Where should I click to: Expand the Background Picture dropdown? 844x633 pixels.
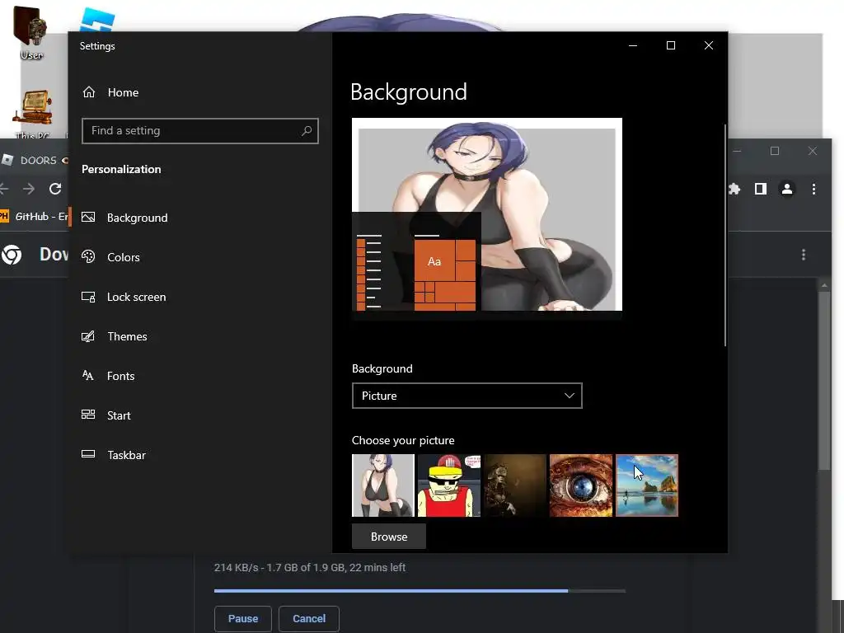(467, 396)
